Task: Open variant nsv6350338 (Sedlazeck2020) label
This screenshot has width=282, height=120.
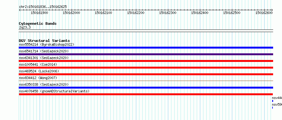Action: [44, 84]
